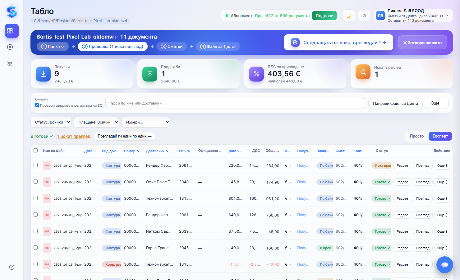Select checkbox for the 2026-10-16 row
The image size is (460, 280).
point(36,264)
